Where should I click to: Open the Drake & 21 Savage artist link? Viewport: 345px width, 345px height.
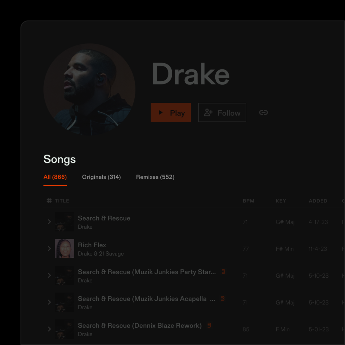[101, 254]
